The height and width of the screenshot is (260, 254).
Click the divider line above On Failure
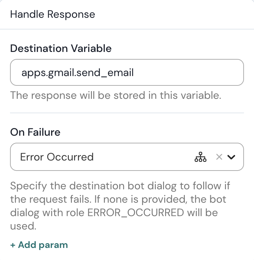(x=127, y=113)
